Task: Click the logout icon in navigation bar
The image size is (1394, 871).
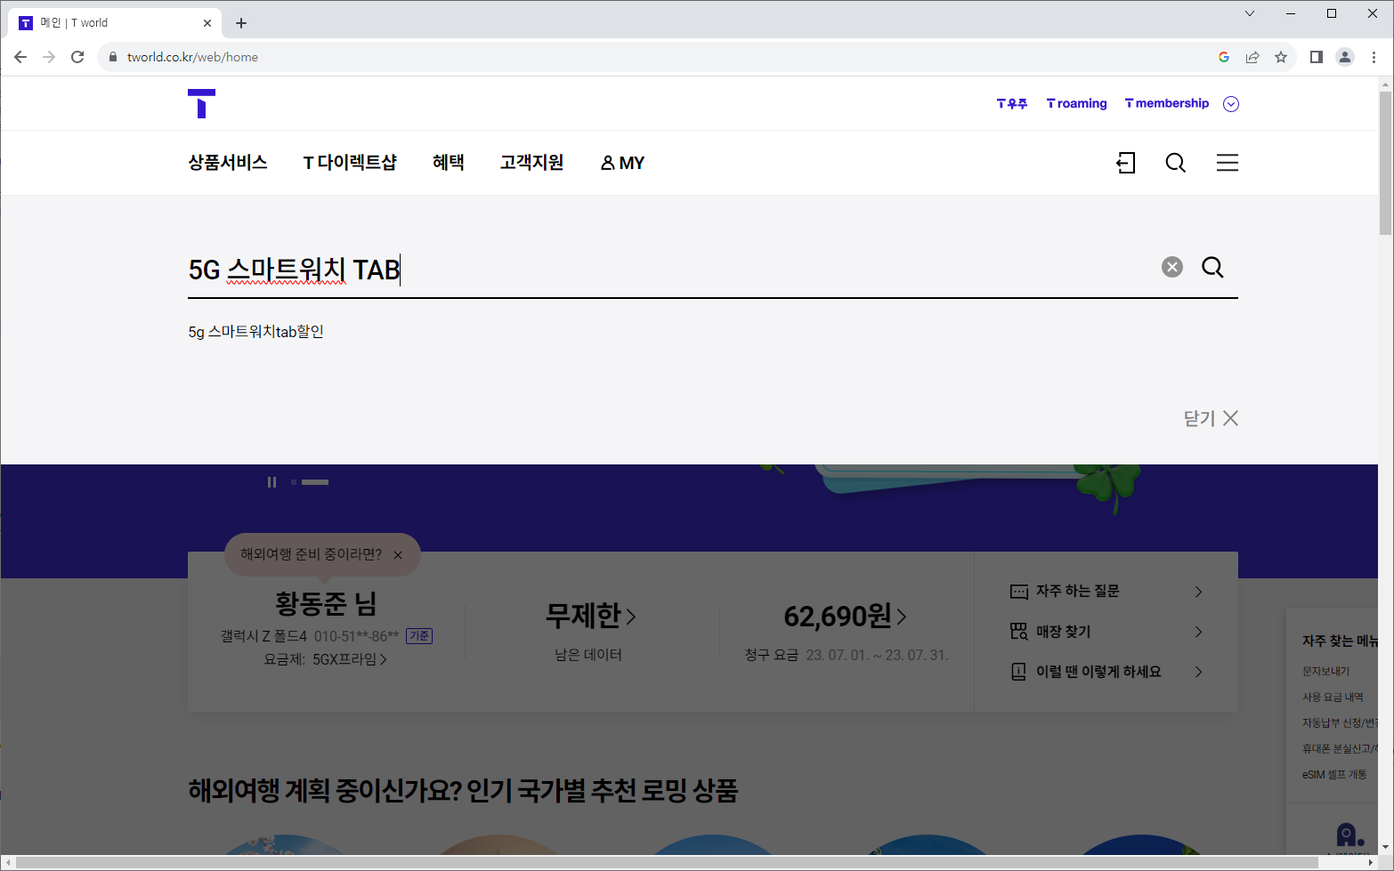Action: click(x=1126, y=163)
